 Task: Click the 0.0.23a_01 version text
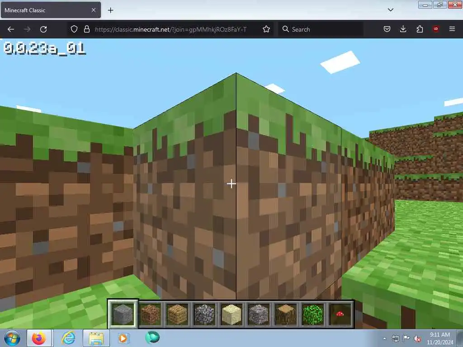[x=45, y=49]
